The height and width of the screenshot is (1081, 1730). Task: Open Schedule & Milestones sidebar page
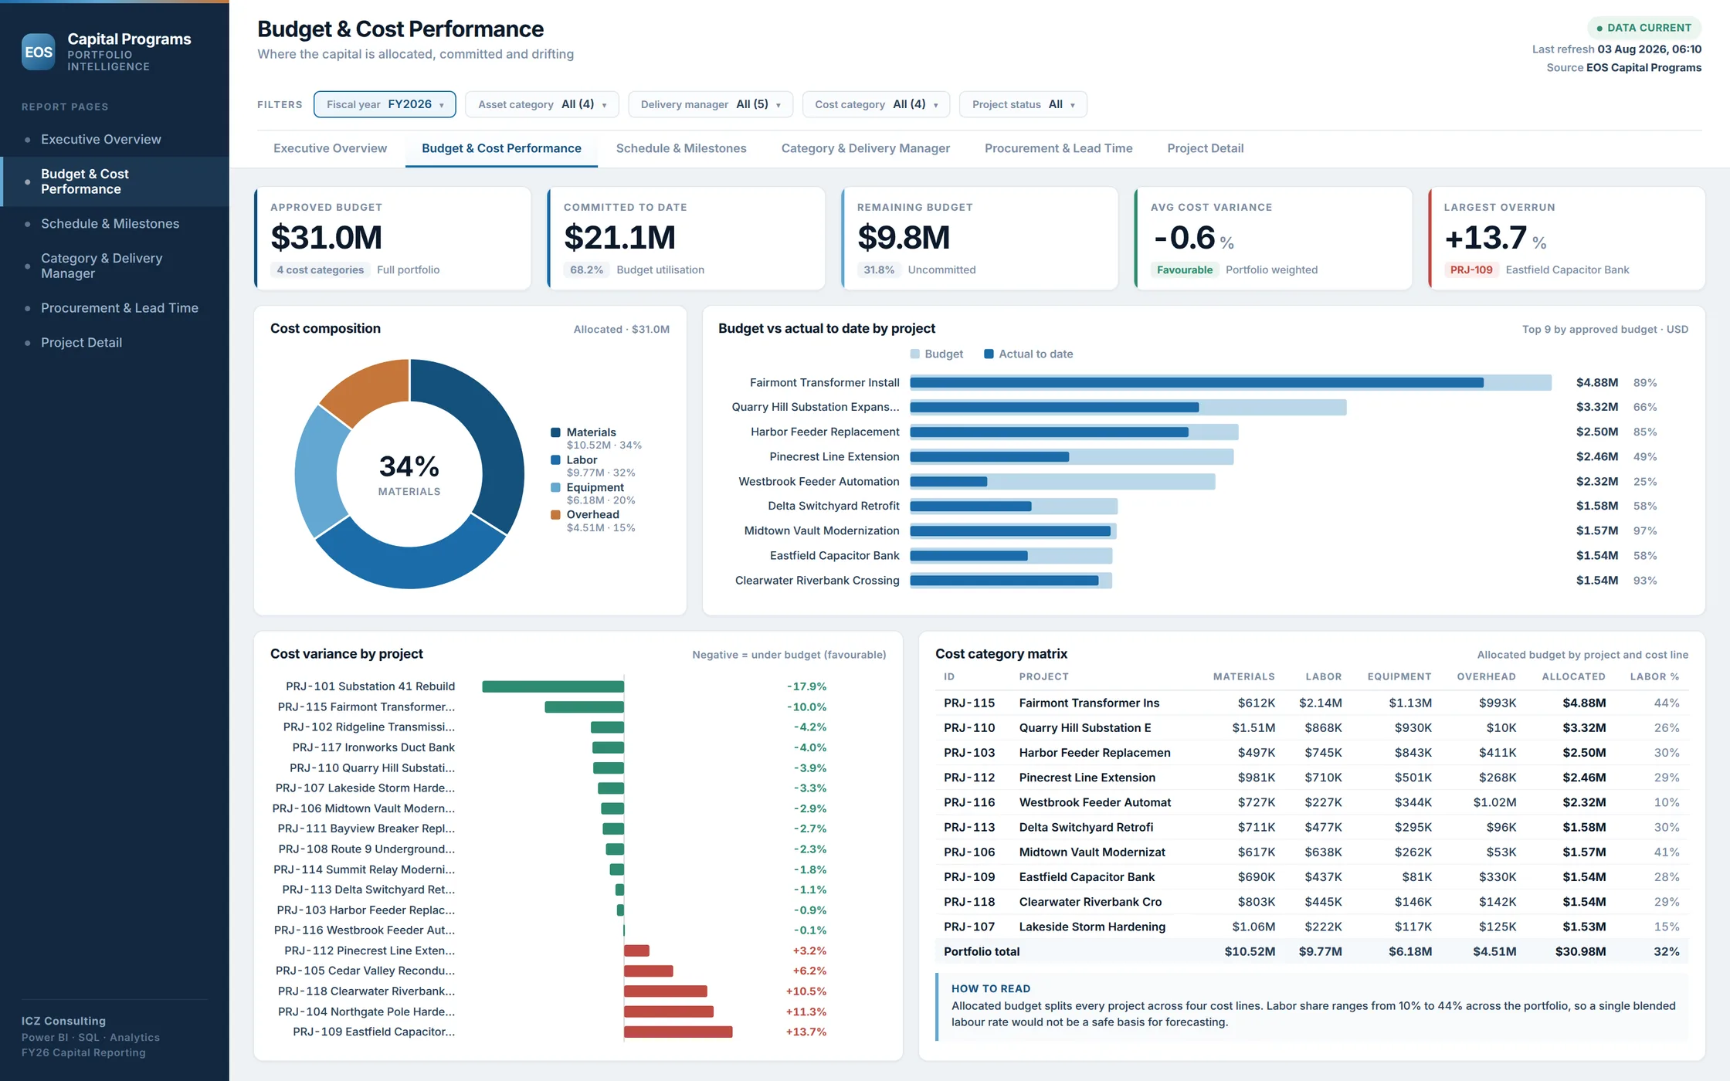pos(114,224)
